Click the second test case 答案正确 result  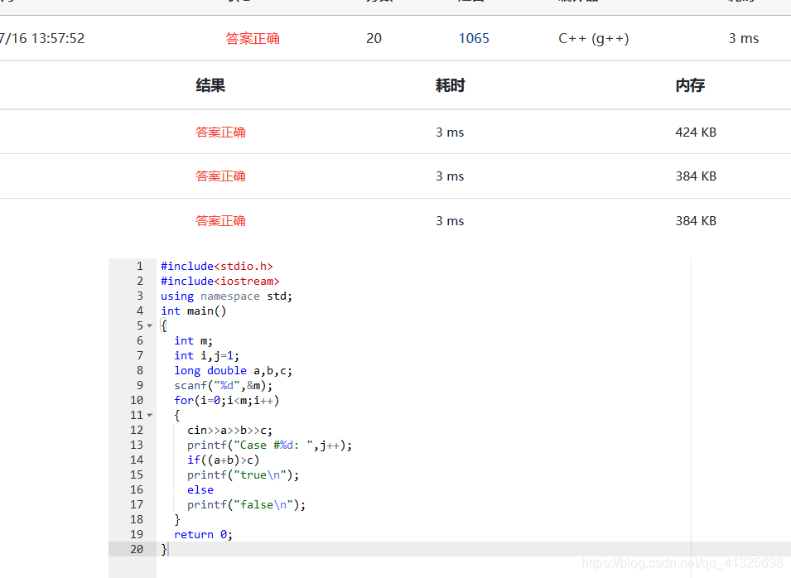pyautogui.click(x=220, y=176)
